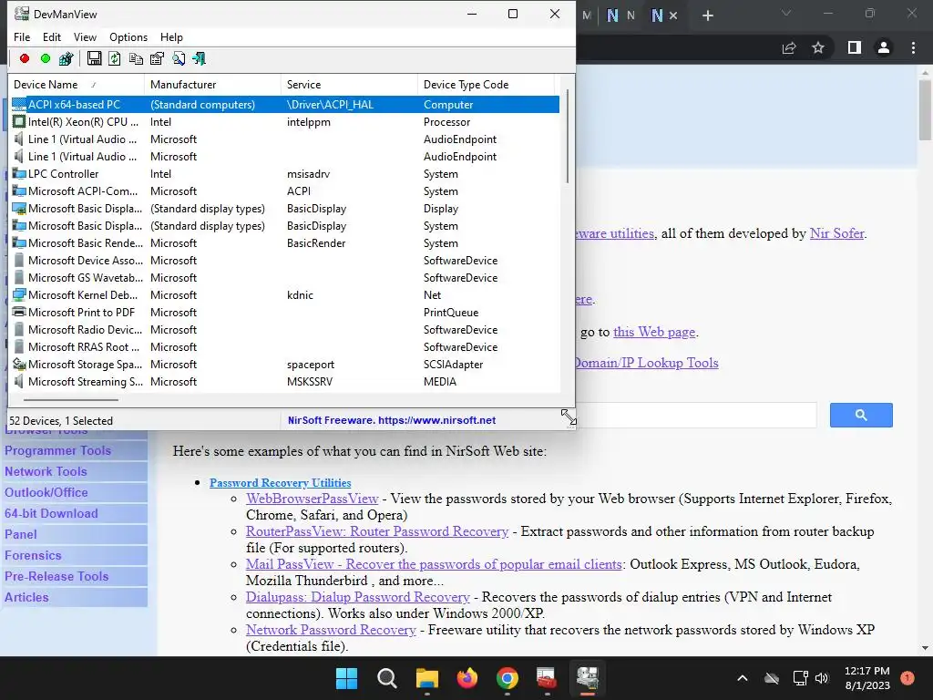Open Programmer Tools in the sidebar
This screenshot has width=933, height=700.
pos(58,450)
